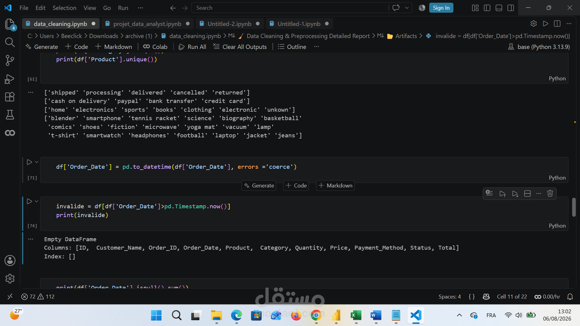
Task: Click the errors and warnings count in status bar
Action: coord(38,297)
